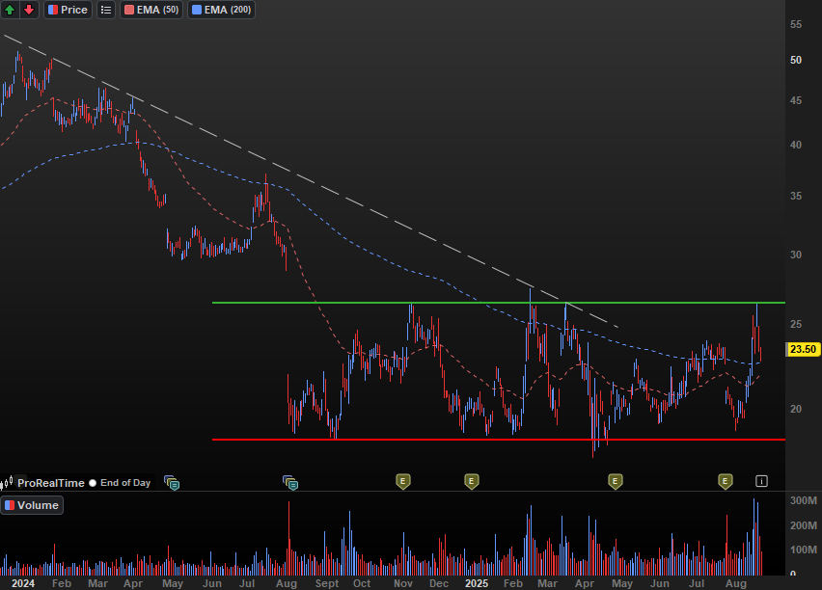Click the red swatch on EMA (50) button
Image resolution: width=822 pixels, height=590 pixels.
click(x=129, y=10)
